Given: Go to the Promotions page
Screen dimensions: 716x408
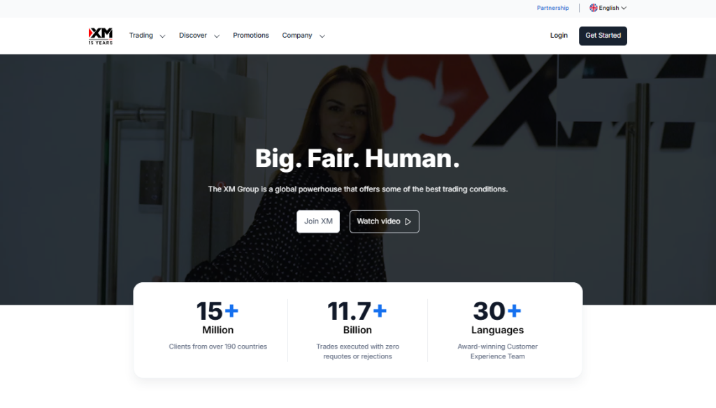Looking at the screenshot, I should click(x=250, y=36).
